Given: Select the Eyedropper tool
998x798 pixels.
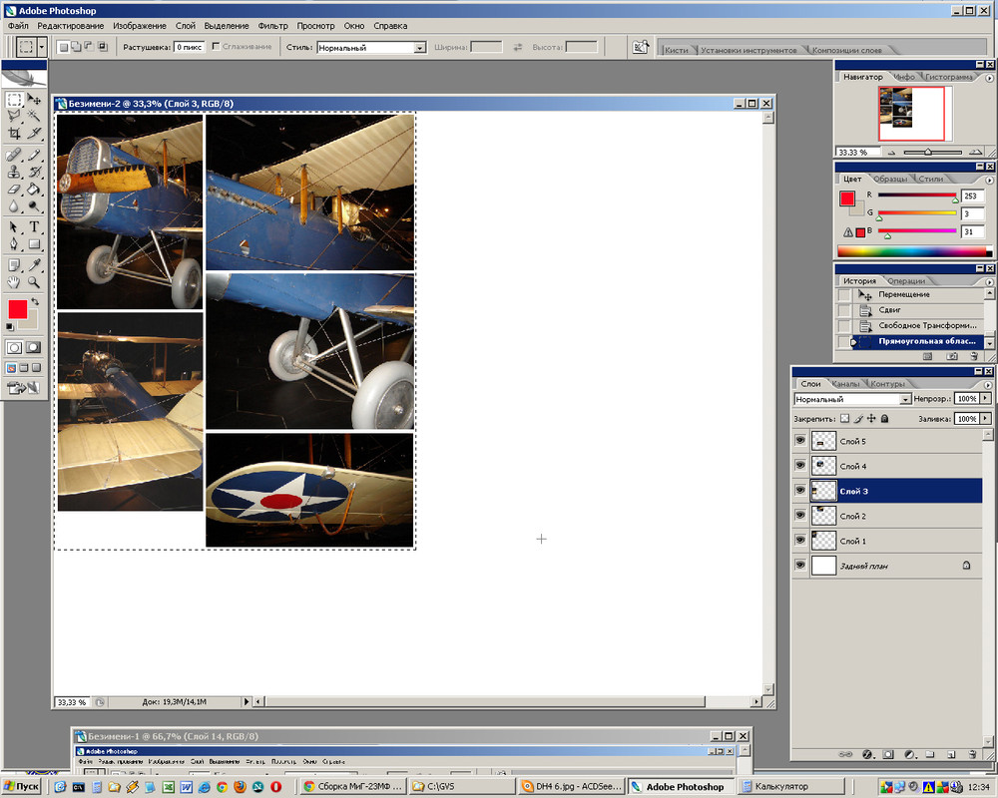Looking at the screenshot, I should (x=34, y=265).
